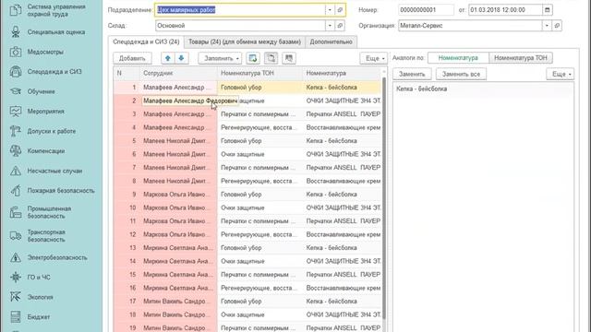Click the toolbar icon right of copy rows
This screenshot has width=591, height=332.
(289, 58)
